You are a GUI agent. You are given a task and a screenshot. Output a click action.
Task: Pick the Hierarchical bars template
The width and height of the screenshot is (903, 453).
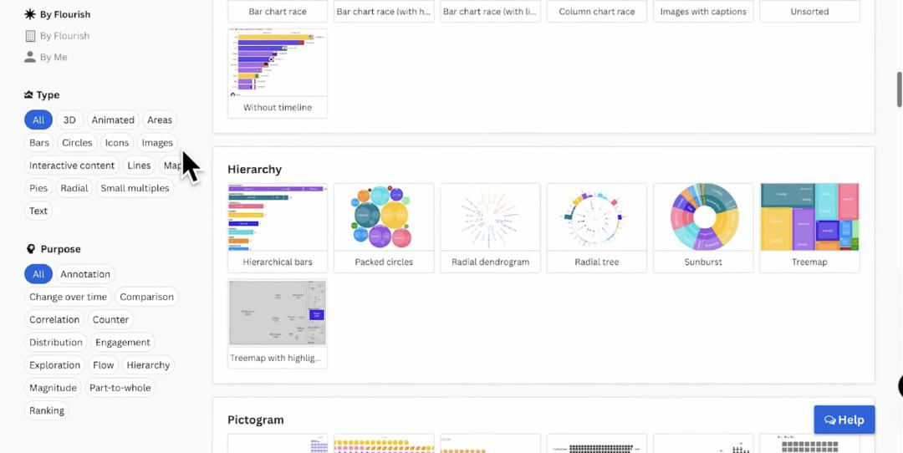tap(278, 227)
